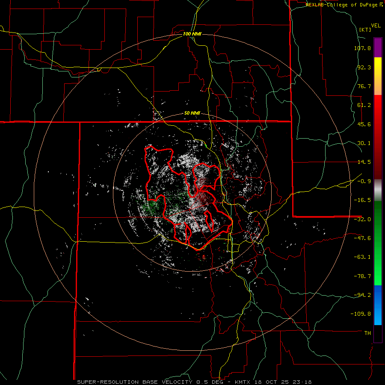
Task: Click the TH threshold label
Action: tap(367, 333)
